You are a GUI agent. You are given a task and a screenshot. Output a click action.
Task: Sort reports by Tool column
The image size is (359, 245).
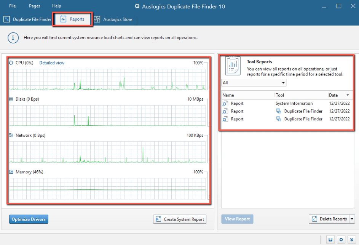pyautogui.click(x=301, y=95)
